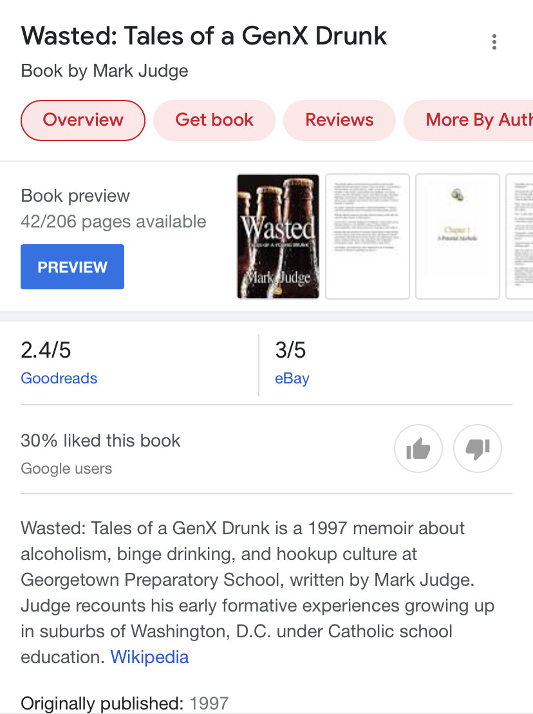Click the book title heading
The image size is (533, 714).
204,36
